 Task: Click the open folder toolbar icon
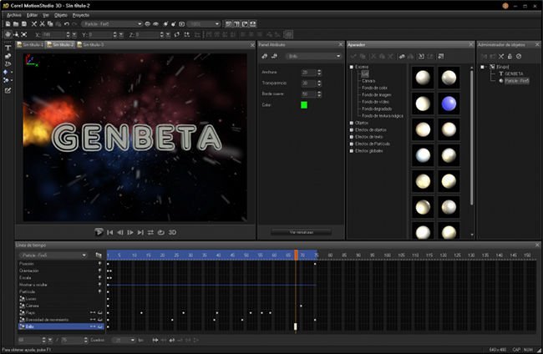tap(16, 24)
